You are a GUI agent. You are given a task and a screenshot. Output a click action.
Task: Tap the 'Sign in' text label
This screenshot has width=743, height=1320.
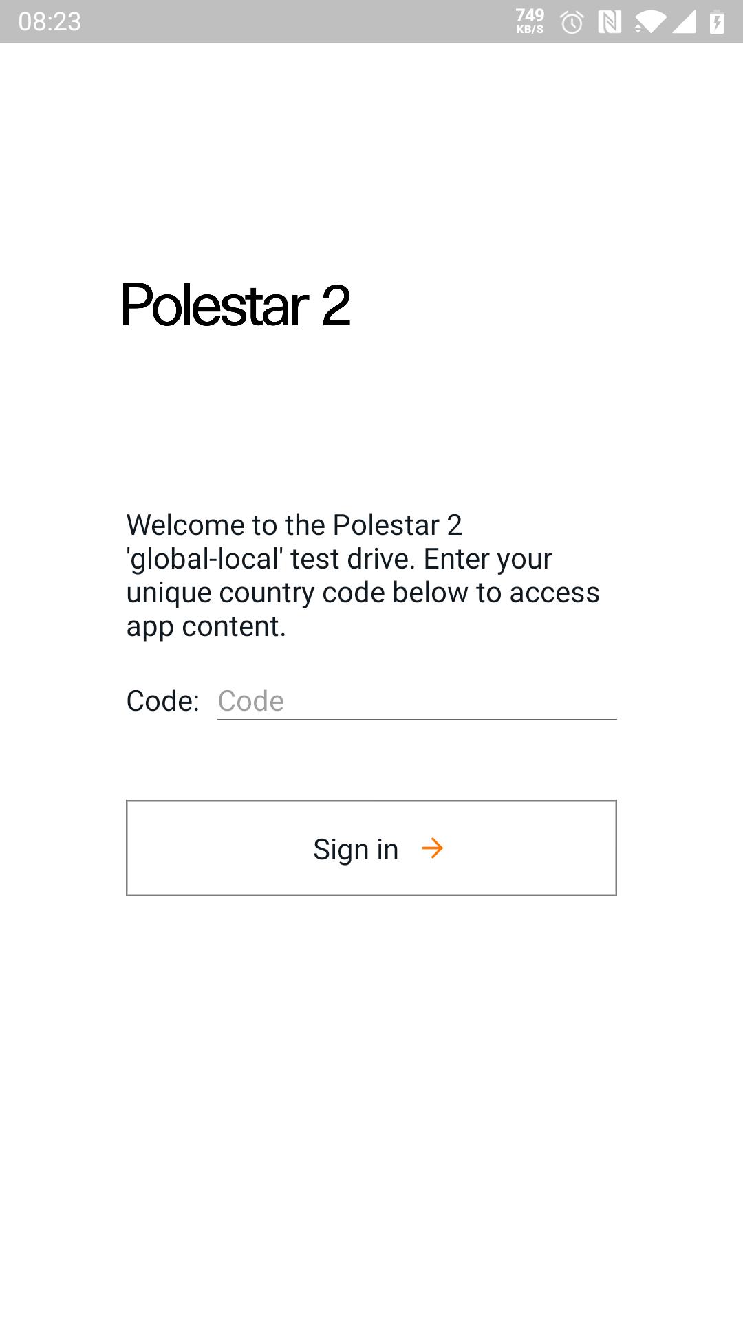pos(356,849)
